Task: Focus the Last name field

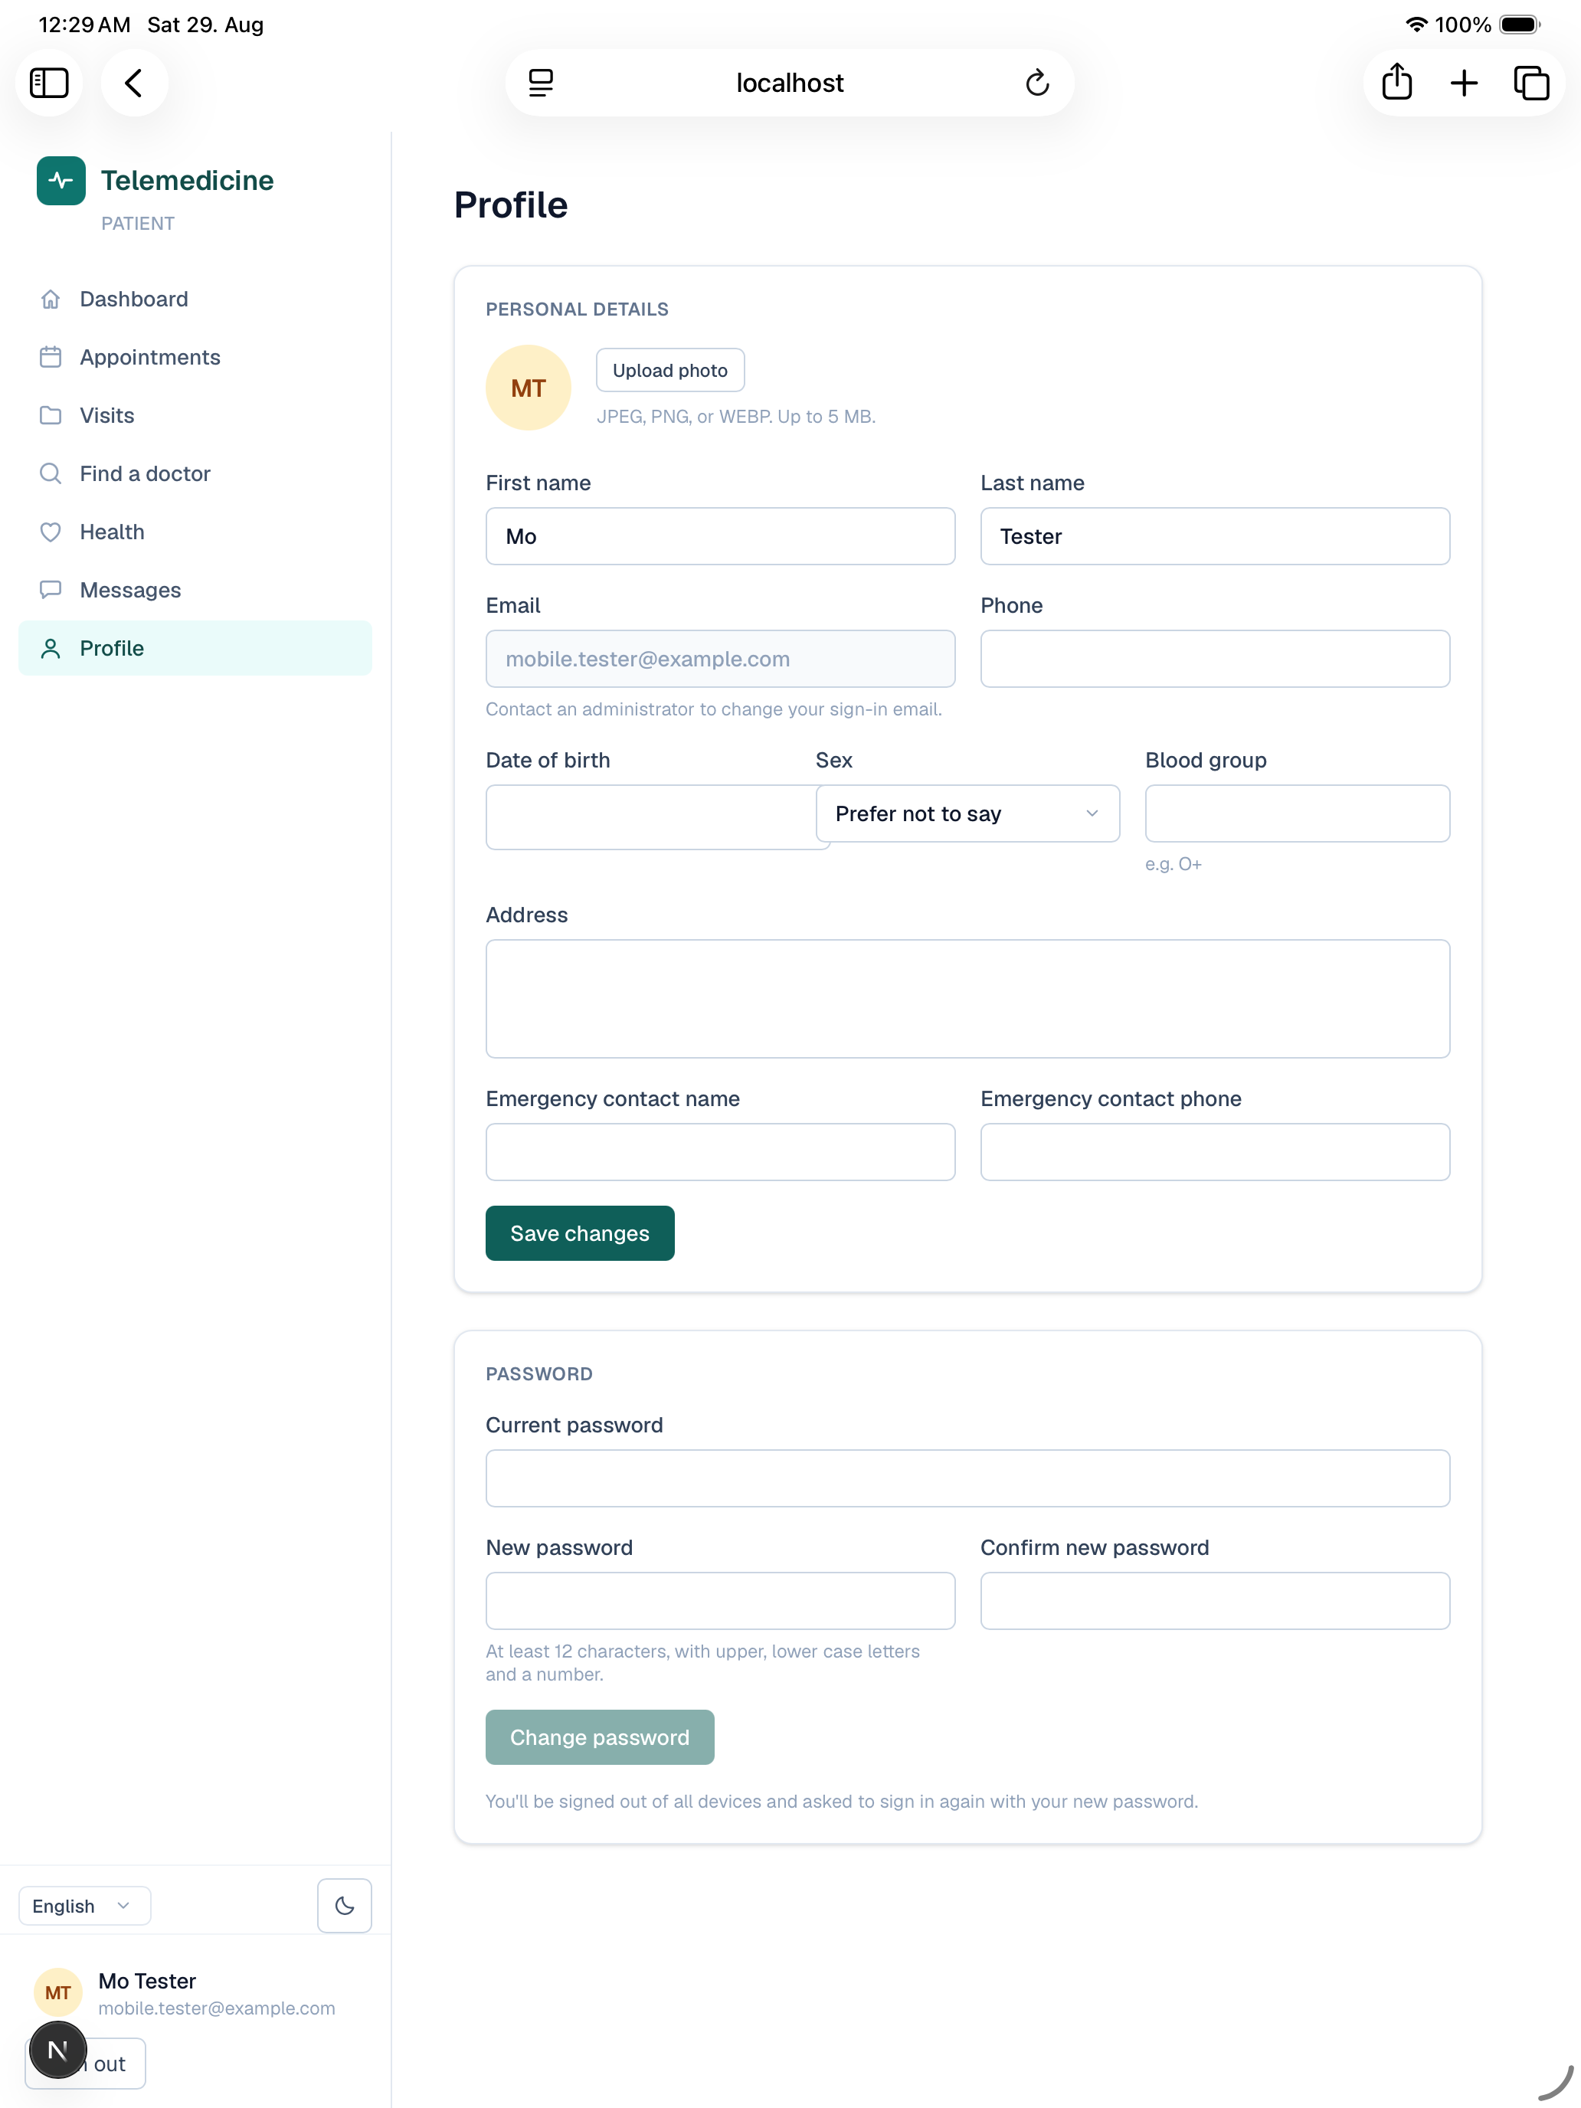Action: tap(1215, 535)
